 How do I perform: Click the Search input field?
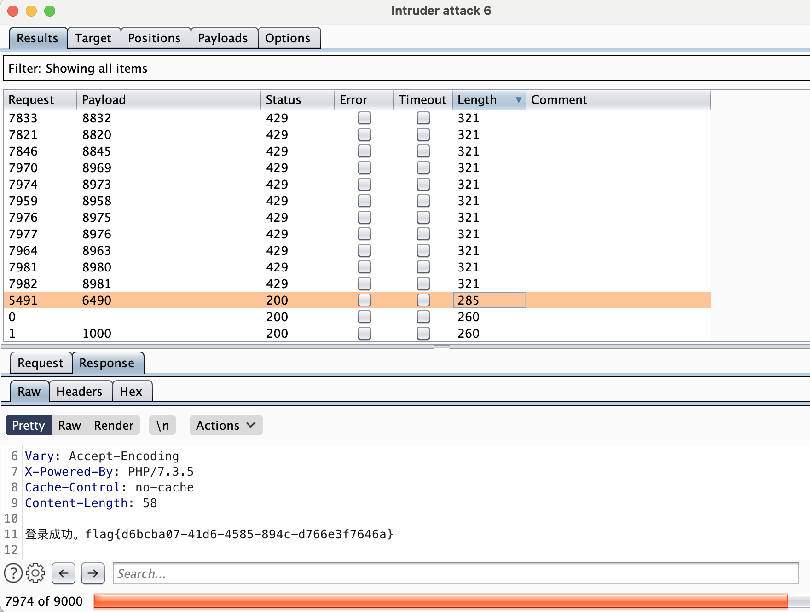coord(456,573)
